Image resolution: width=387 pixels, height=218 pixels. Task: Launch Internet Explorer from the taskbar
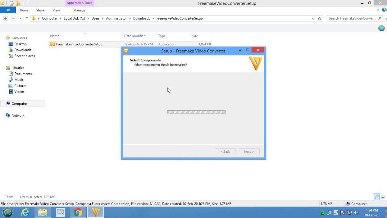click(25, 212)
